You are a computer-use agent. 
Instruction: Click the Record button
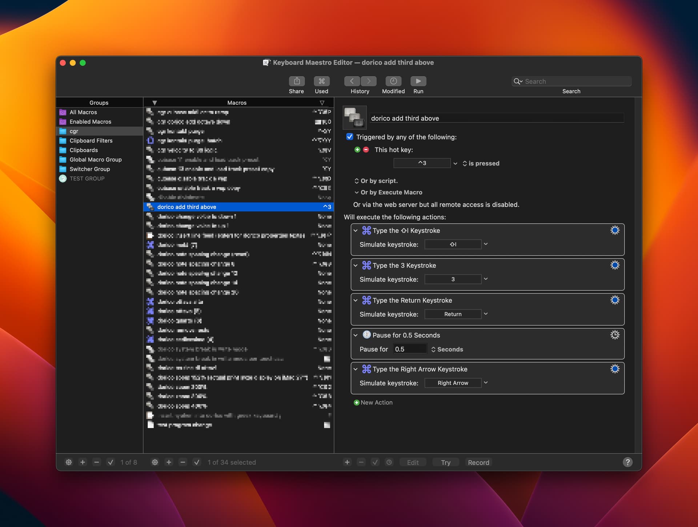478,462
